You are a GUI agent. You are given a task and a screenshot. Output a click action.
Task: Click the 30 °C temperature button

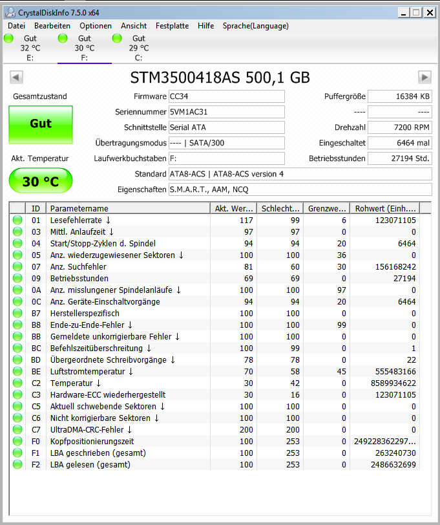tap(41, 181)
